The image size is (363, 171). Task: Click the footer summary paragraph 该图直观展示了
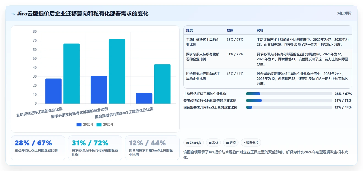click(266, 155)
